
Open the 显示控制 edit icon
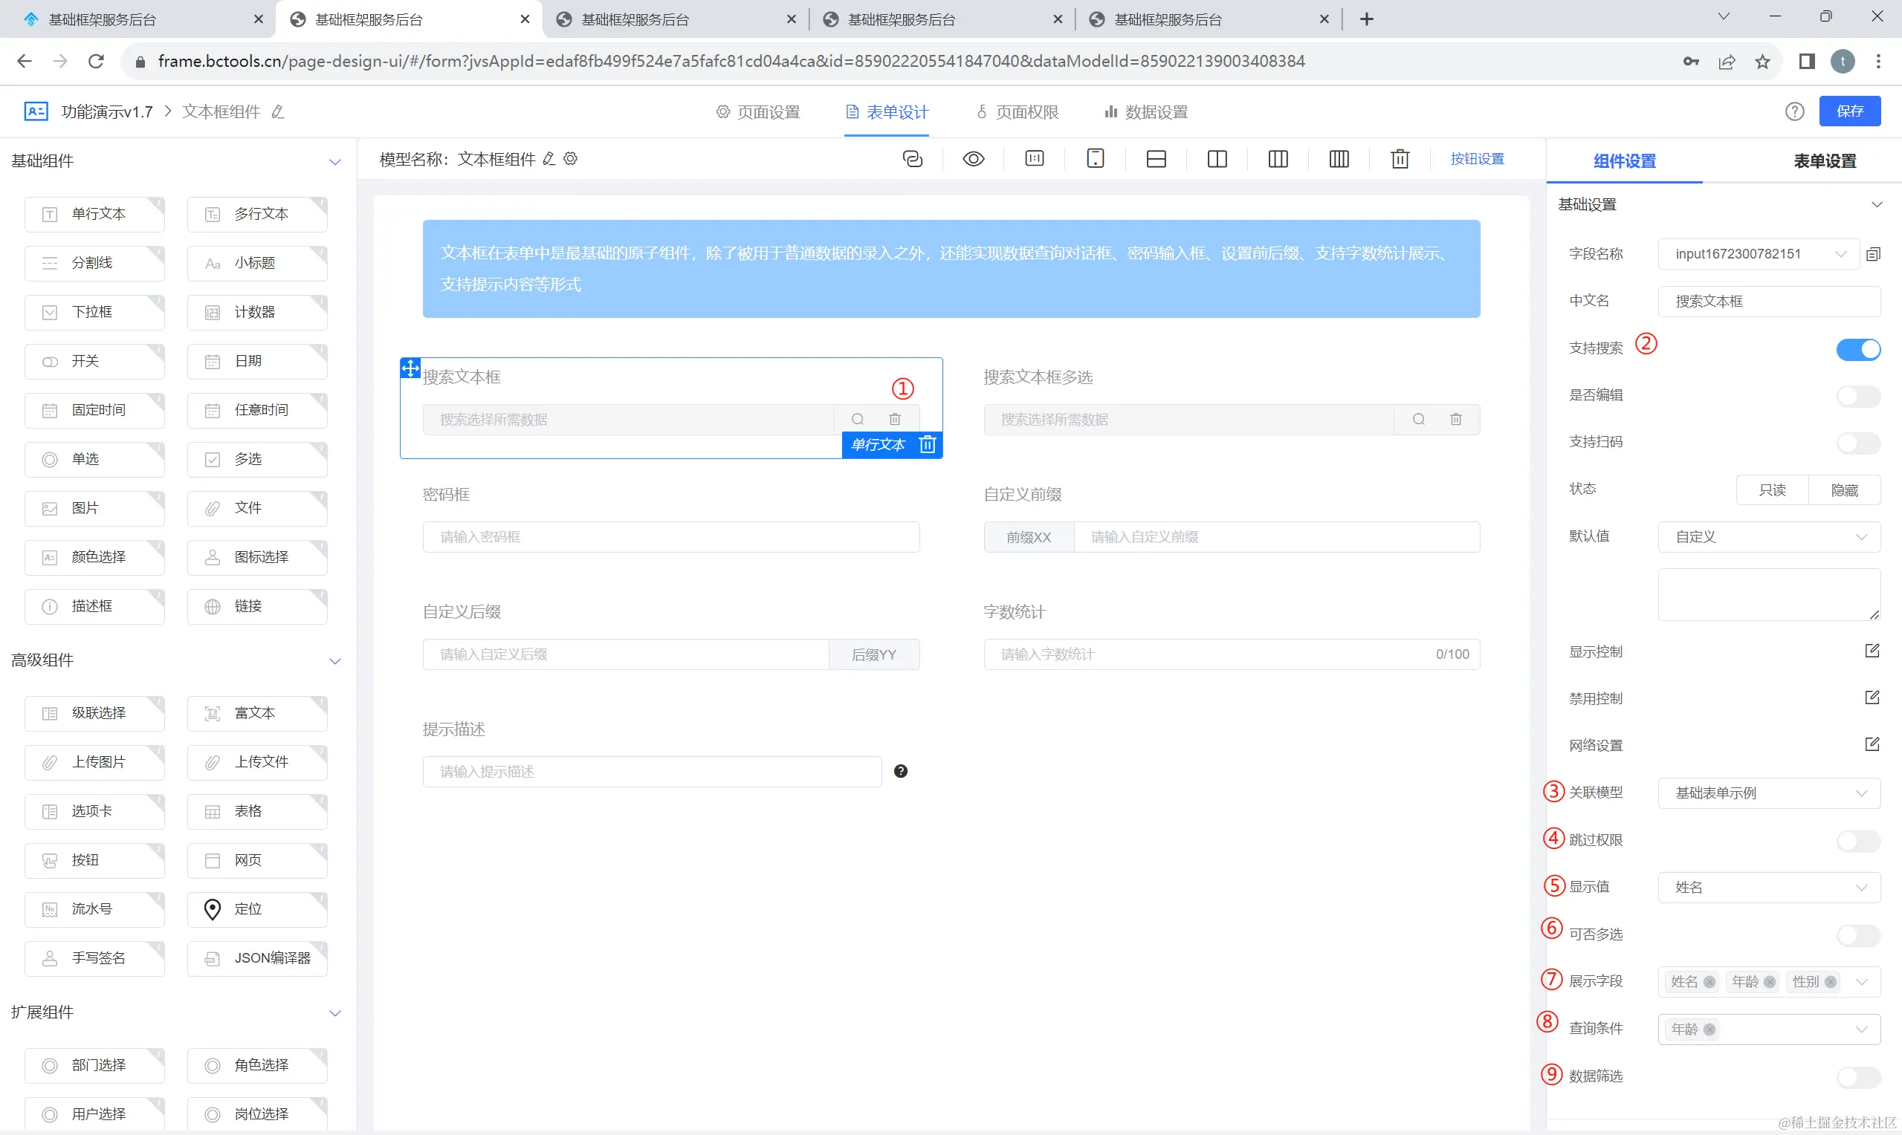pos(1872,651)
